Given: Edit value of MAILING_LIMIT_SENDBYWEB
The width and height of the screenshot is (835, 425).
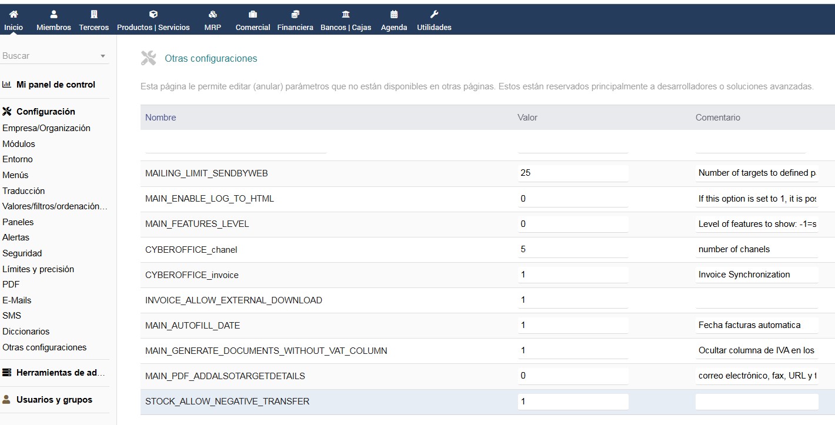Looking at the screenshot, I should (573, 173).
